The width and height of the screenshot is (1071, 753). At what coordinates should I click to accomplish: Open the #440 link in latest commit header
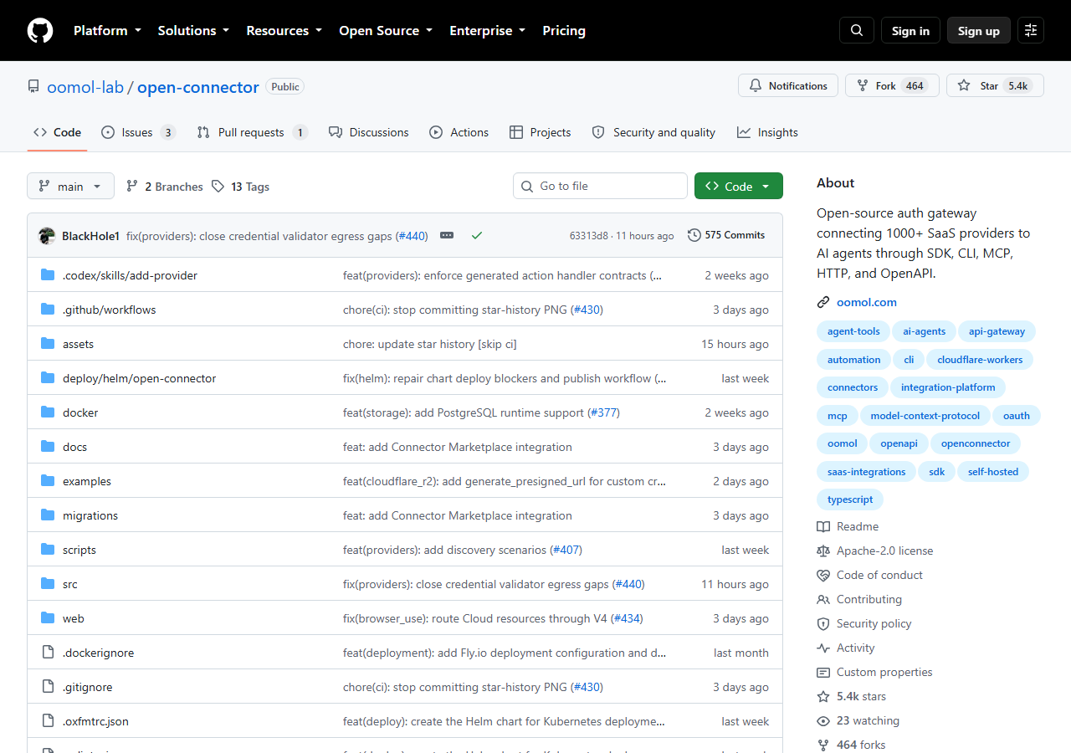(x=412, y=236)
